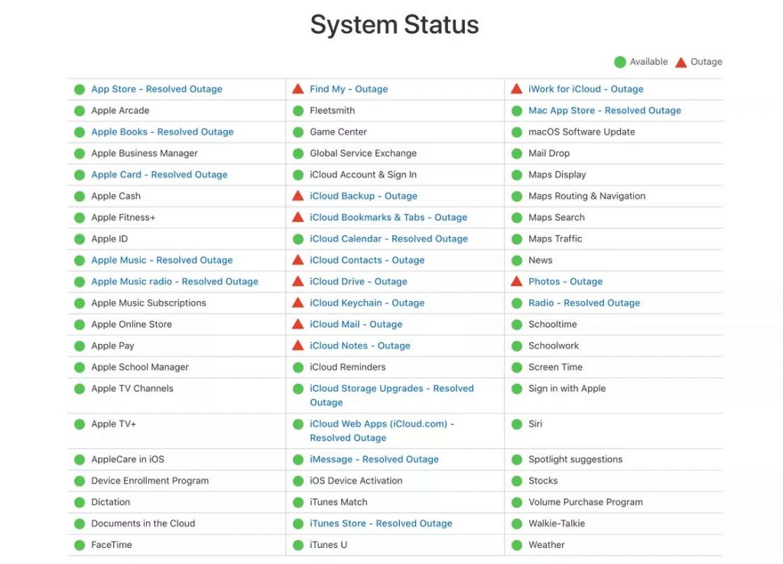Image resolution: width=783 pixels, height=564 pixels.
Task: Click the red outage icon beside Photos
Action: coord(516,281)
